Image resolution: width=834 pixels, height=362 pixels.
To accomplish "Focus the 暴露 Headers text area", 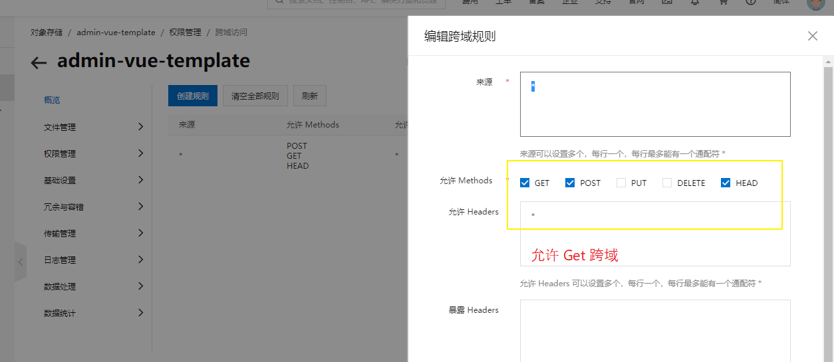I will click(655, 331).
